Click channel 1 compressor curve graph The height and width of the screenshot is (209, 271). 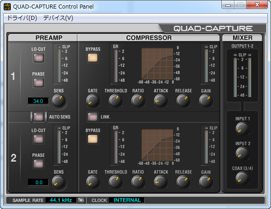[x=157, y=64]
